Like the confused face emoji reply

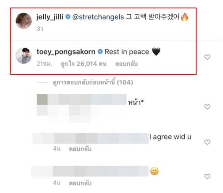pyautogui.click(x=207, y=177)
